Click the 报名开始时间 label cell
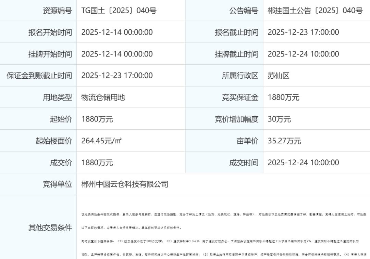This screenshot has width=370, height=259. [50, 33]
